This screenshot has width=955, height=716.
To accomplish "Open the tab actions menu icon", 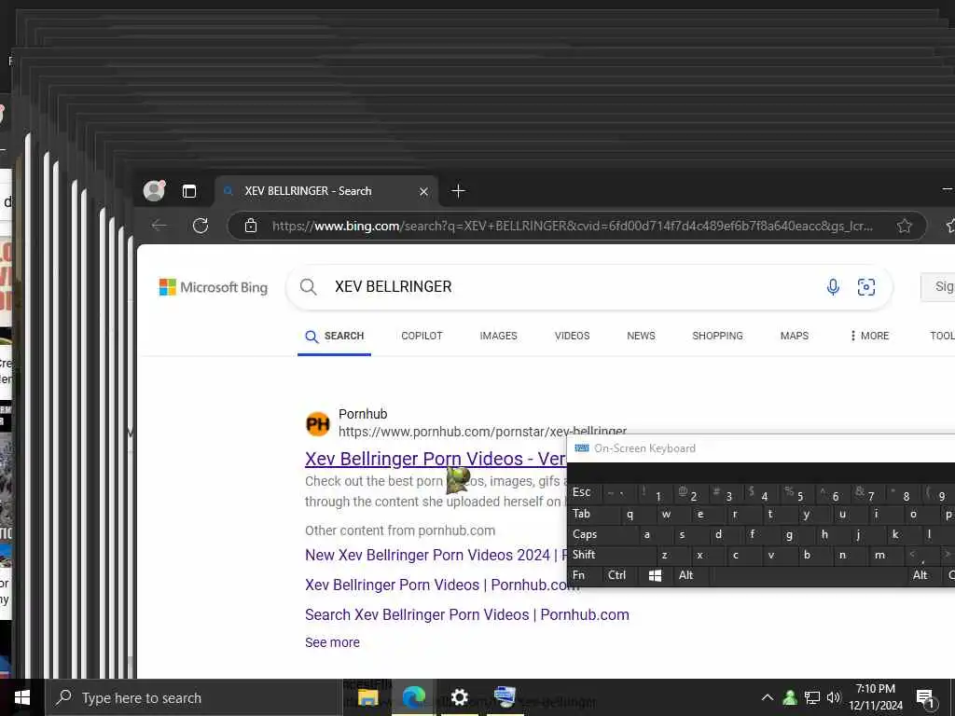I will click(x=189, y=191).
